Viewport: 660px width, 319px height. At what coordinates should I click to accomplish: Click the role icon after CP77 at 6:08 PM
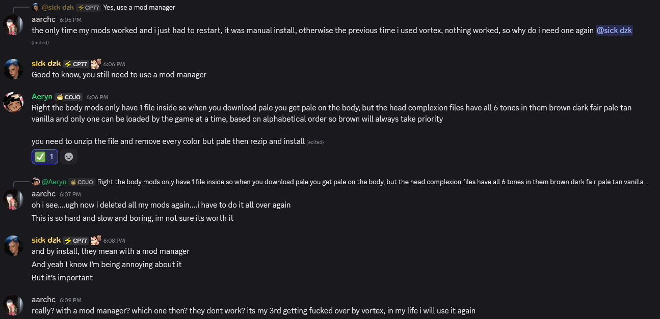click(x=96, y=241)
